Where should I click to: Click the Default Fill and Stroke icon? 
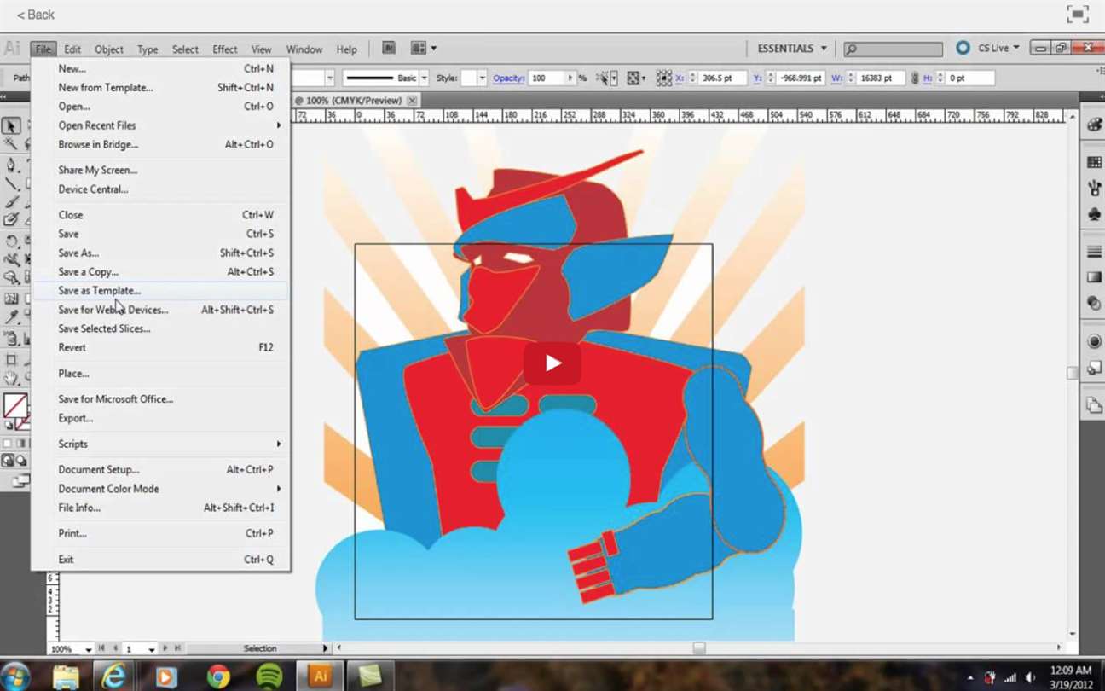click(x=9, y=424)
